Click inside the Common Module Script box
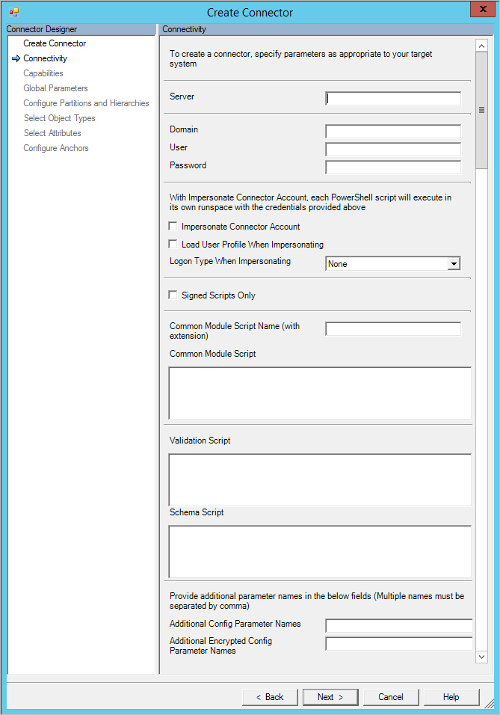500x715 pixels. (x=320, y=393)
